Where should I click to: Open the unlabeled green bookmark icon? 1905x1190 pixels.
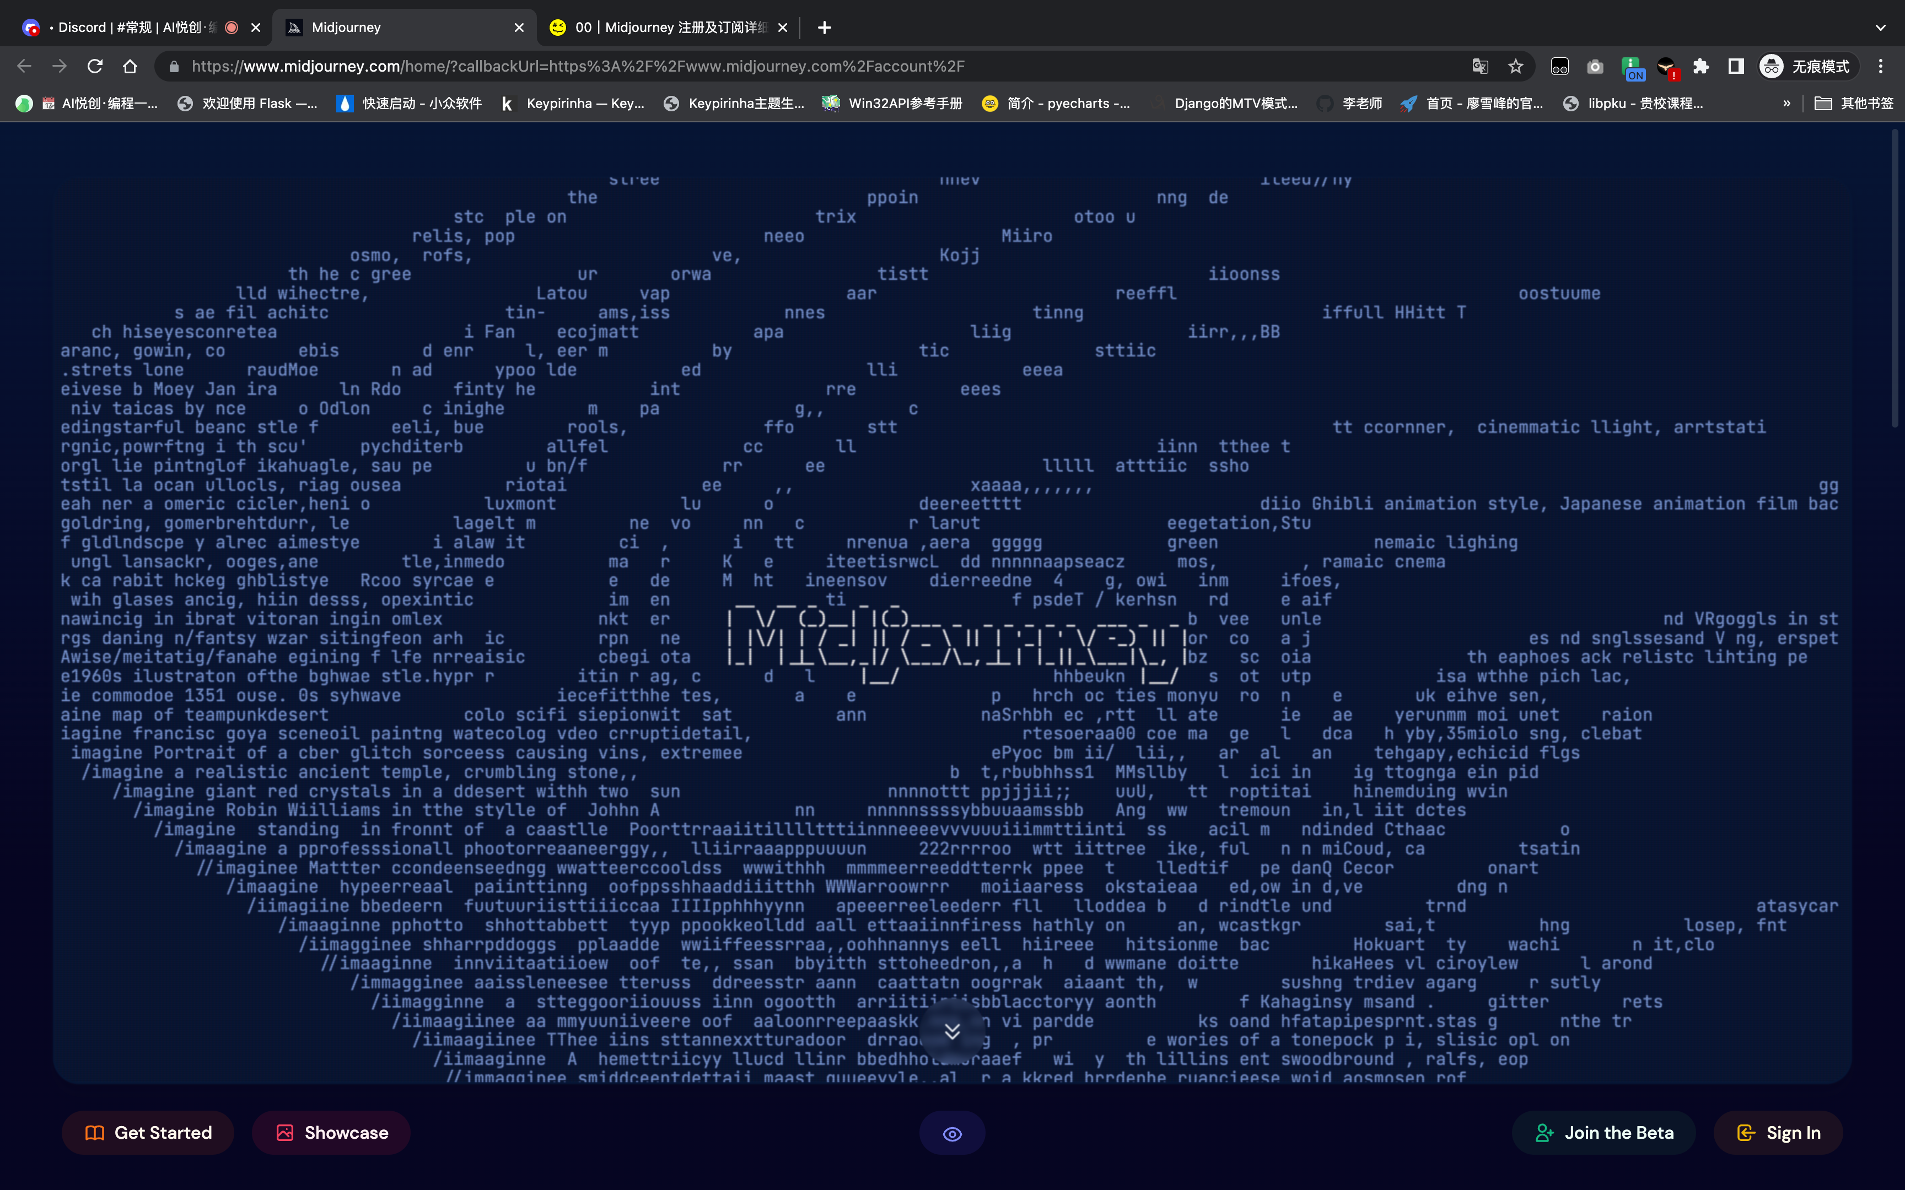coord(24,103)
